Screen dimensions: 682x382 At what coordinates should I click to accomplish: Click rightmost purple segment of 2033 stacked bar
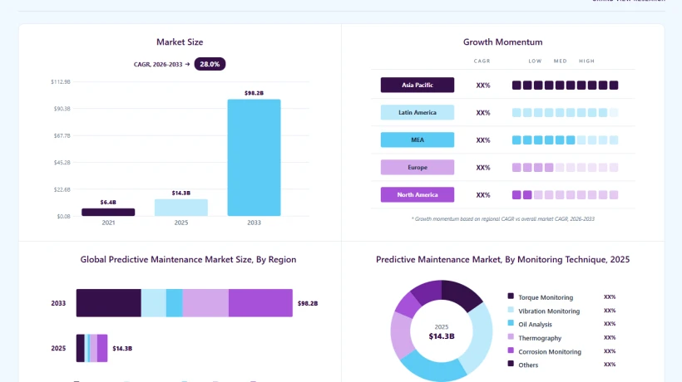click(x=260, y=303)
